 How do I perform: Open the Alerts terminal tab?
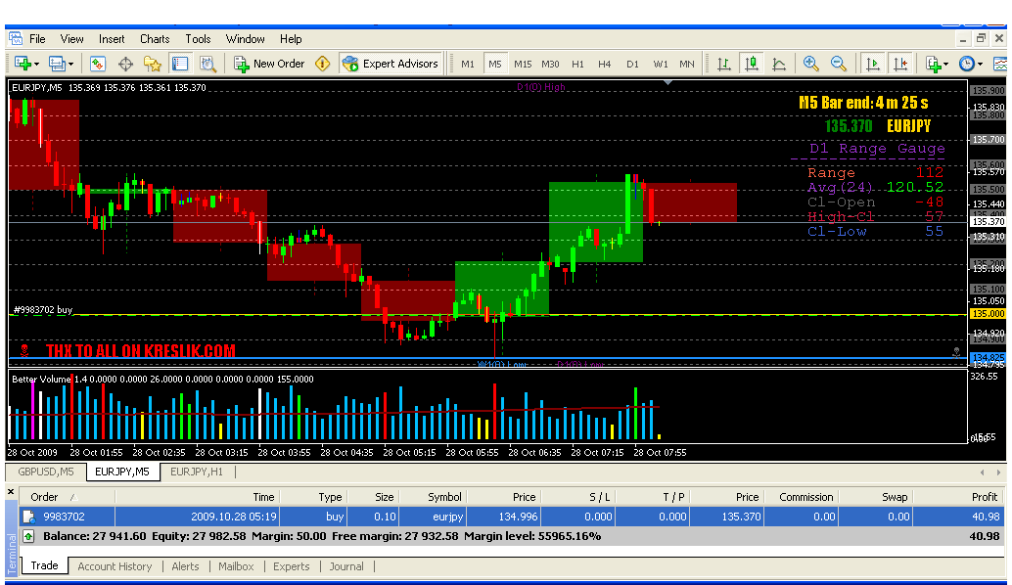[x=185, y=566]
